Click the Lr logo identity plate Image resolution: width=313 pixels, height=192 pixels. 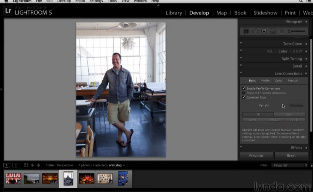pyautogui.click(x=8, y=10)
